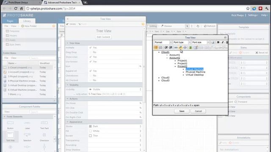Open the View menu in Folder Items
The image size is (271, 152).
tap(14, 58)
